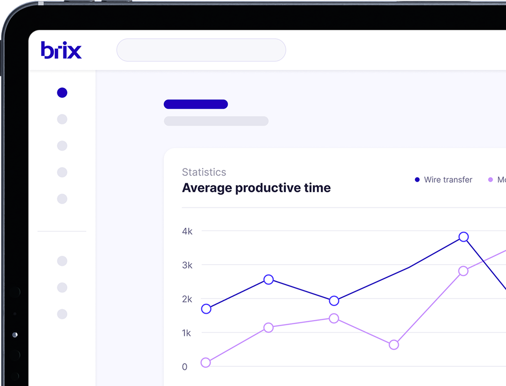Click the 0 axis label

coord(184,367)
